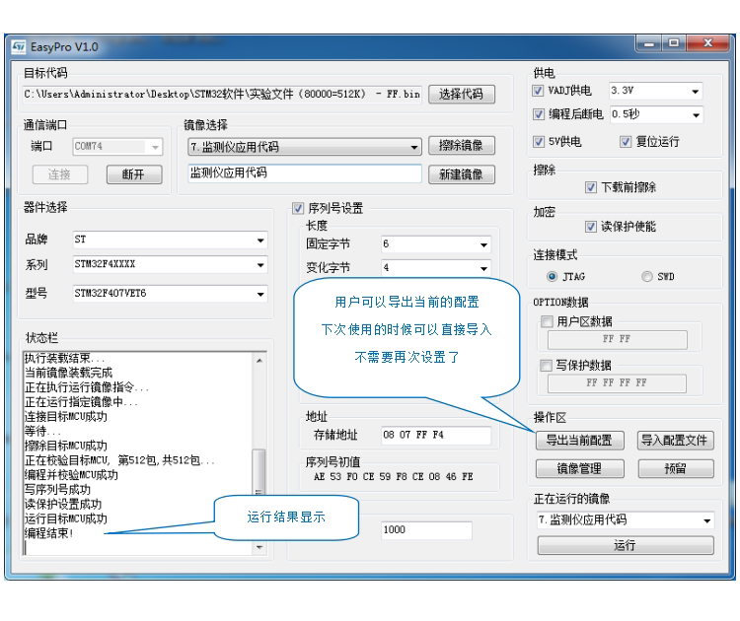This screenshot has width=740, height=621.
Task: Toggle the 编程后断电 checkbox
Action: 538,114
